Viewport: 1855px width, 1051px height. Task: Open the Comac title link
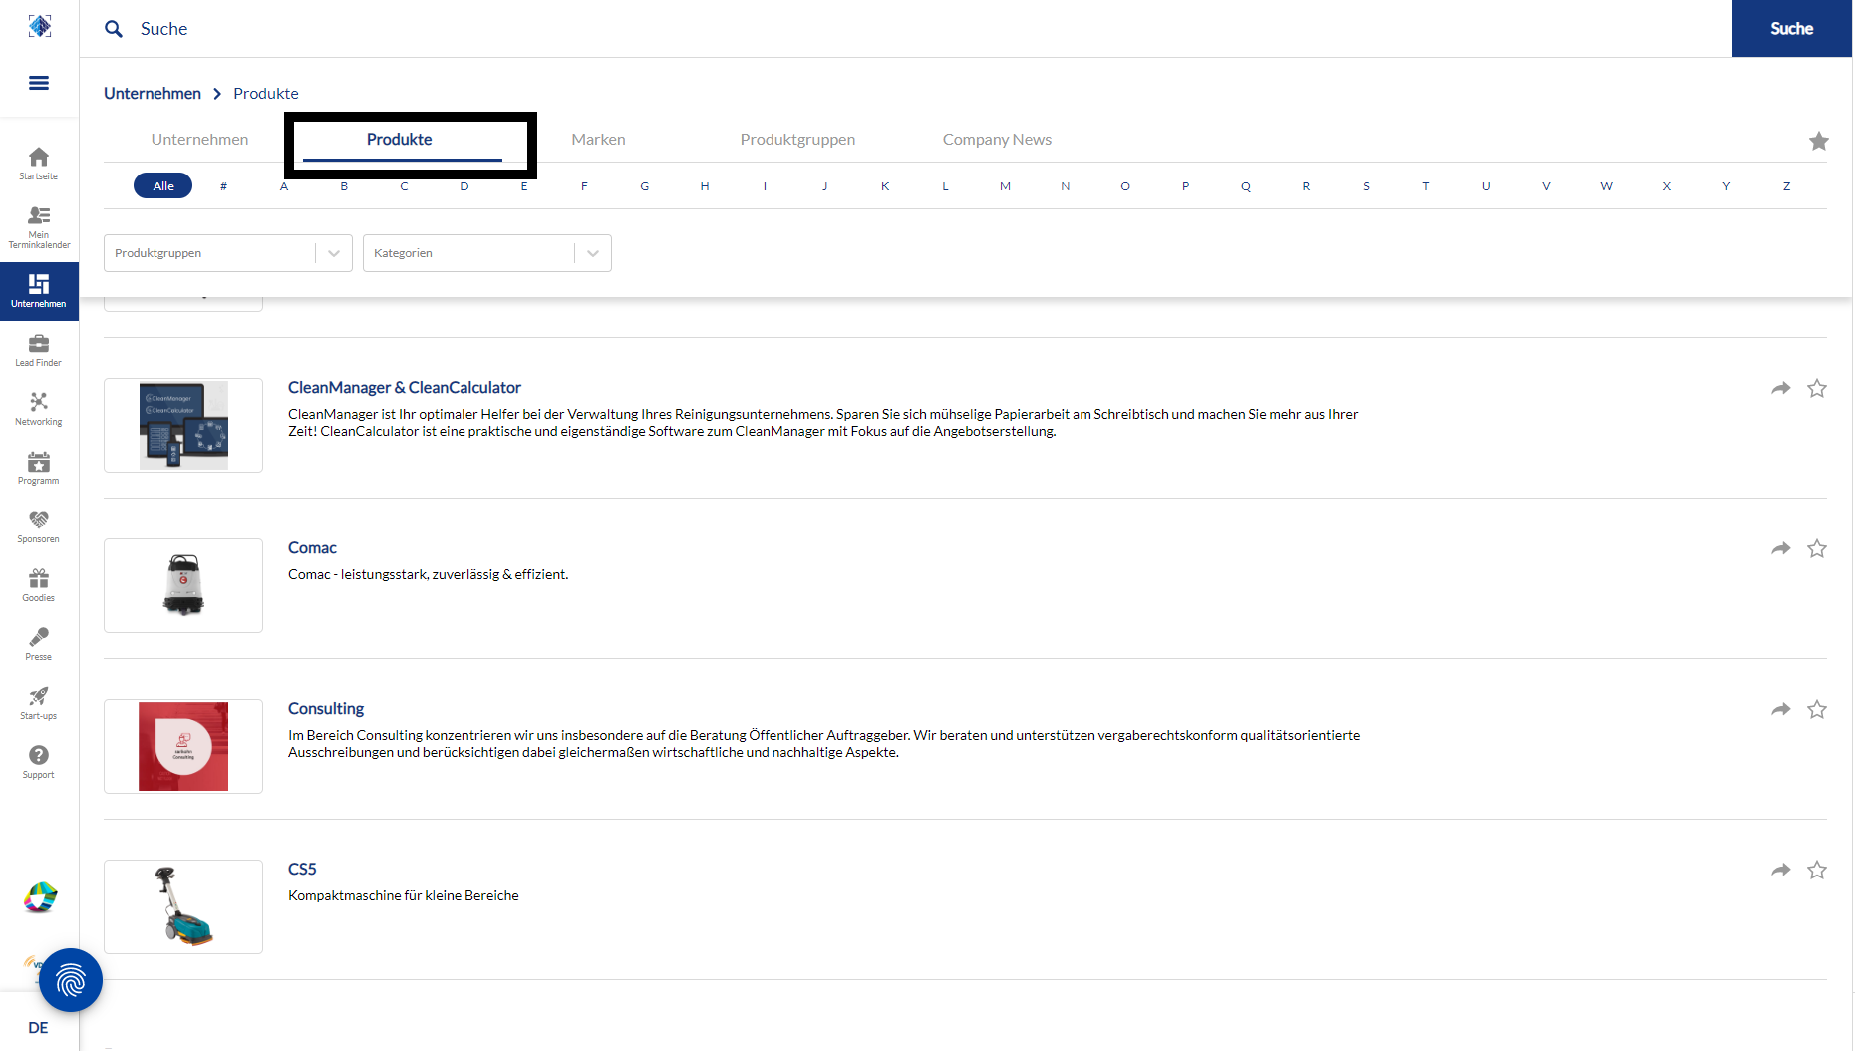coord(312,548)
